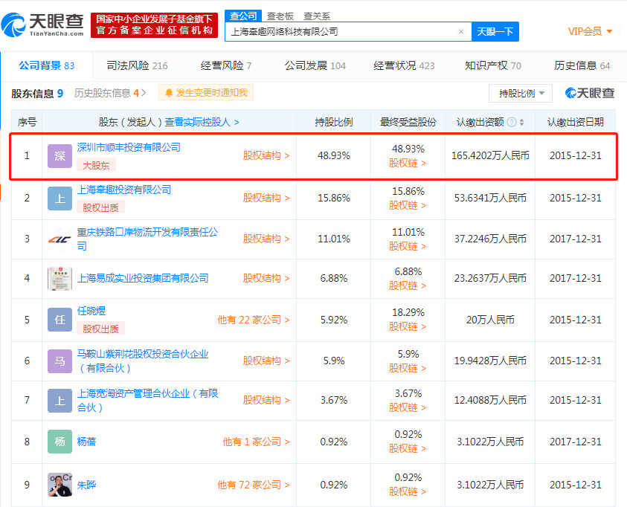Open the 历史信息 tab
Image resolution: width=627 pixels, height=507 pixels.
[582, 65]
